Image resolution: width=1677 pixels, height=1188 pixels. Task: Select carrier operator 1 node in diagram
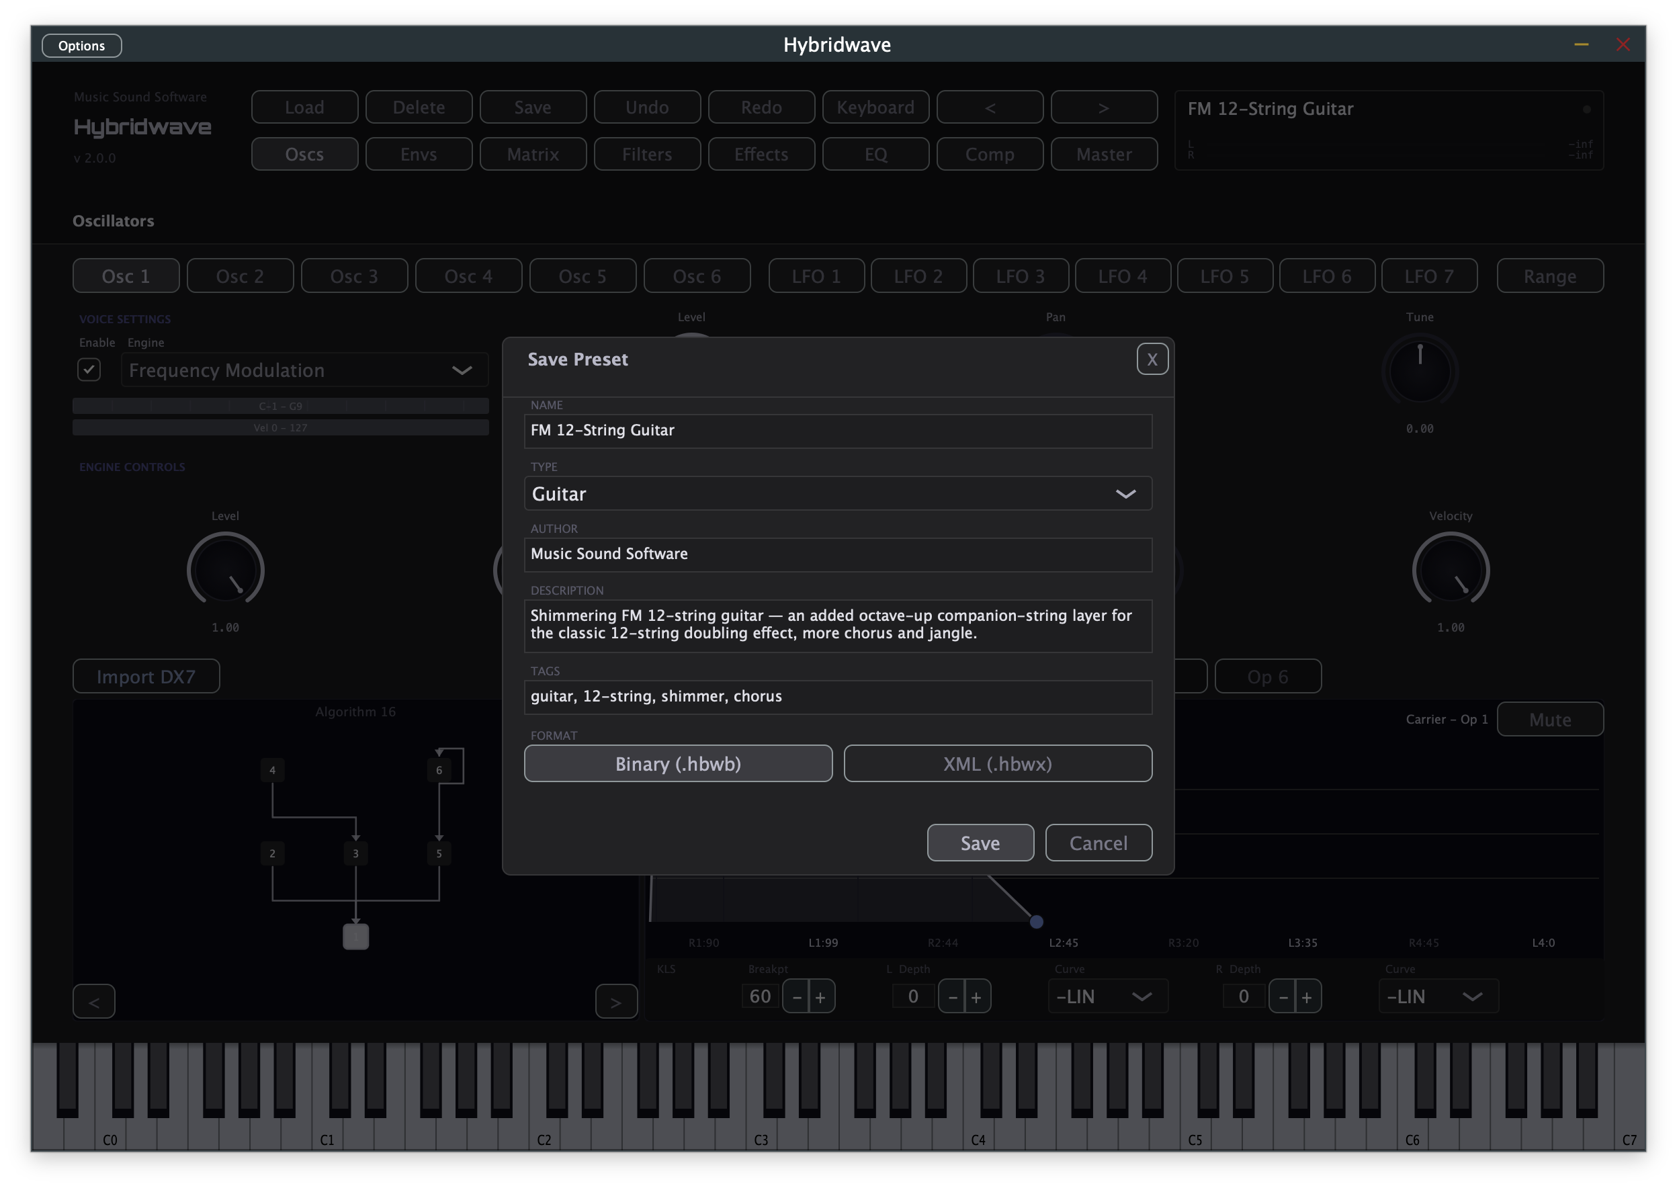coord(355,936)
